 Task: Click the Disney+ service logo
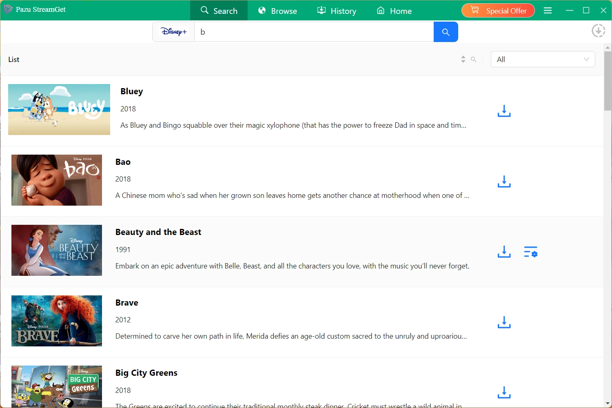[x=173, y=32]
